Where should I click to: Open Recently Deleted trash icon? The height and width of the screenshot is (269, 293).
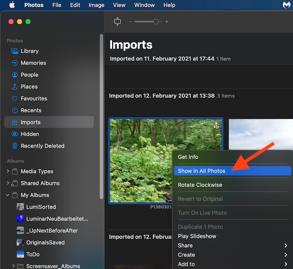coord(15,146)
